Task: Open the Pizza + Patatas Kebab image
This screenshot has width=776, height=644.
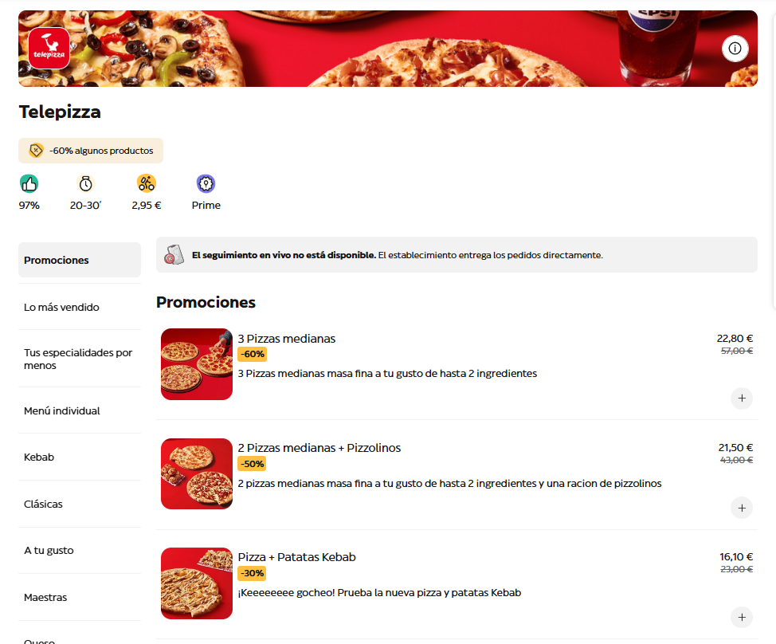Action: click(197, 583)
